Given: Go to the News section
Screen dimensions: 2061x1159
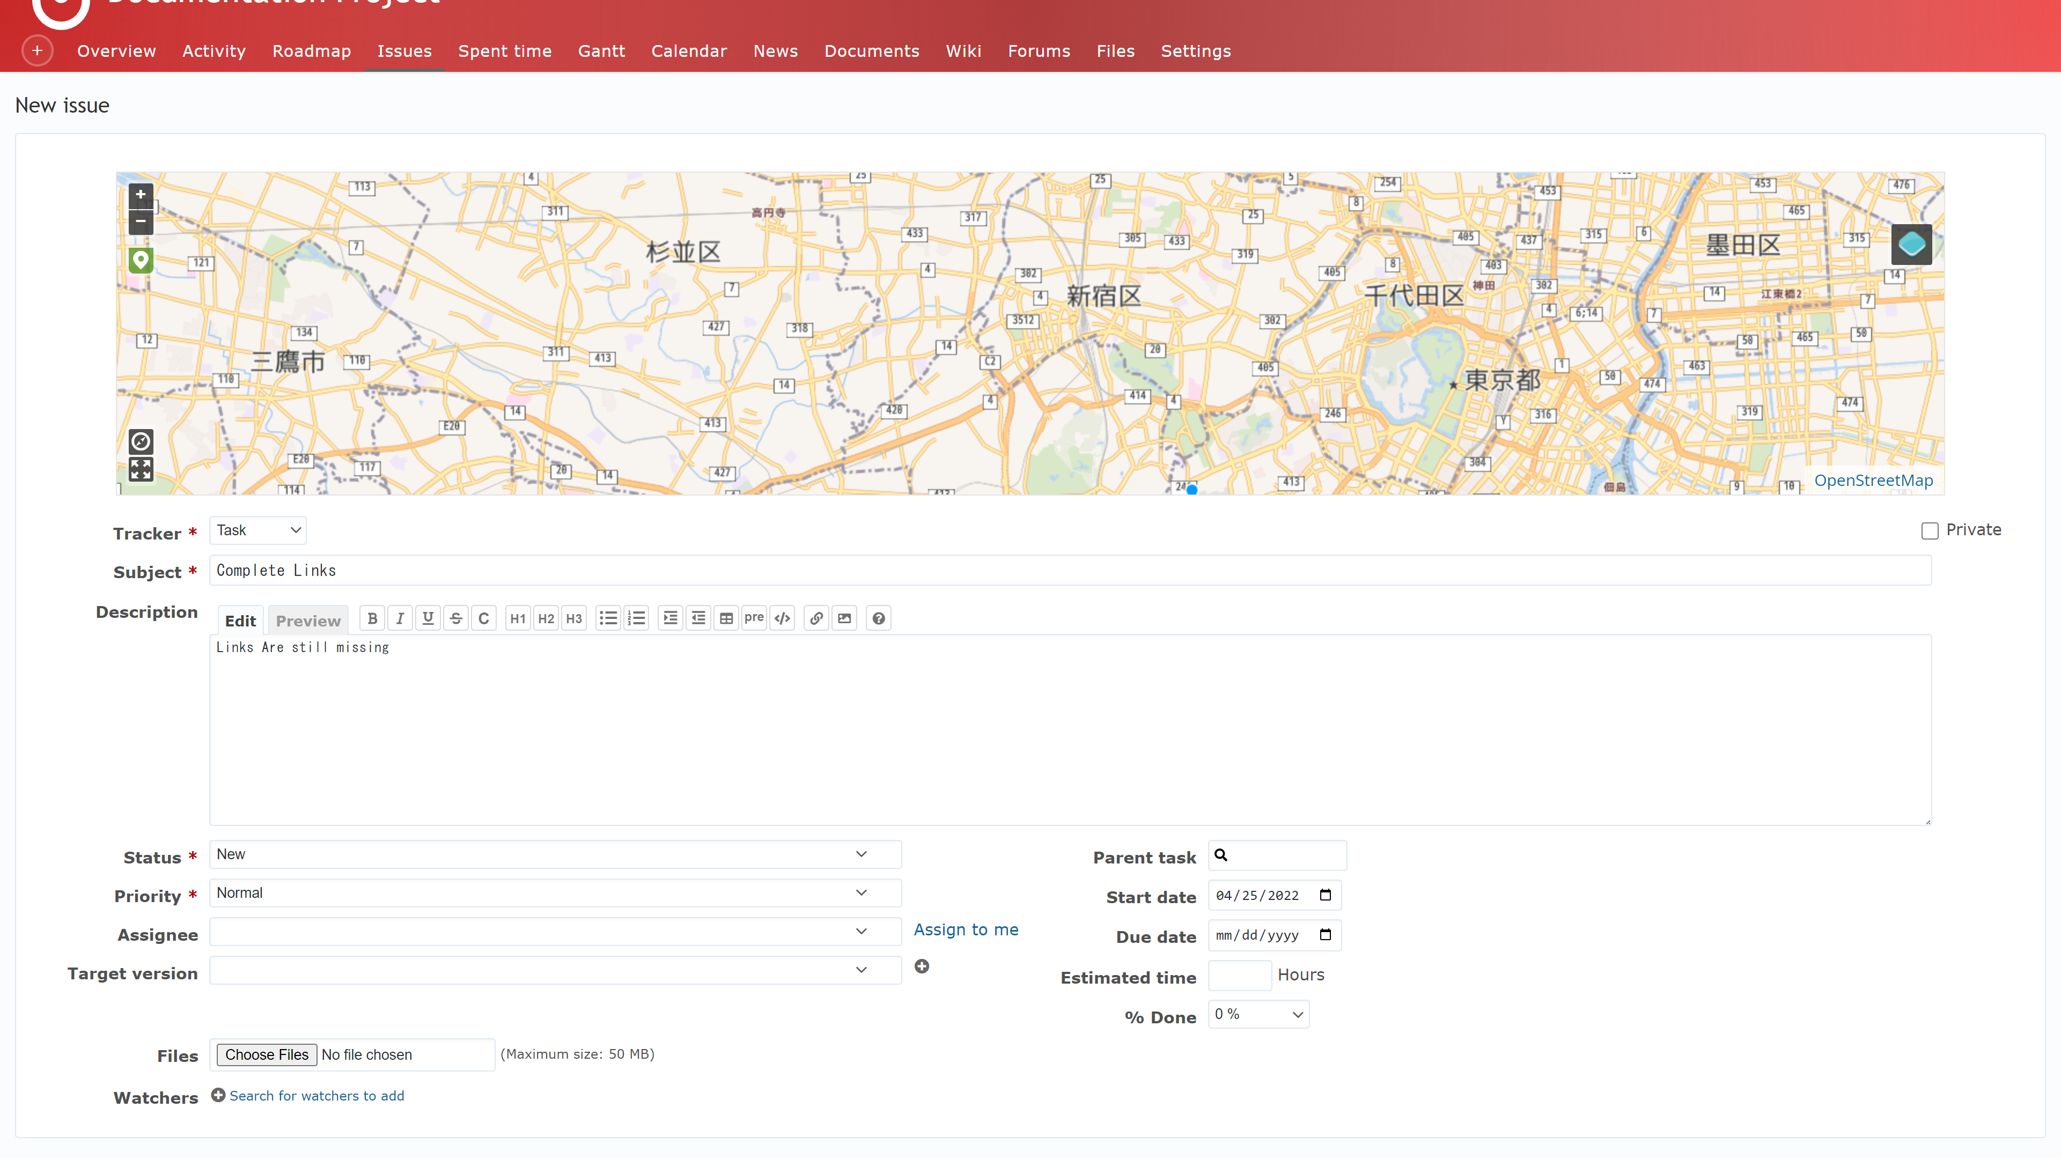Looking at the screenshot, I should 775,51.
